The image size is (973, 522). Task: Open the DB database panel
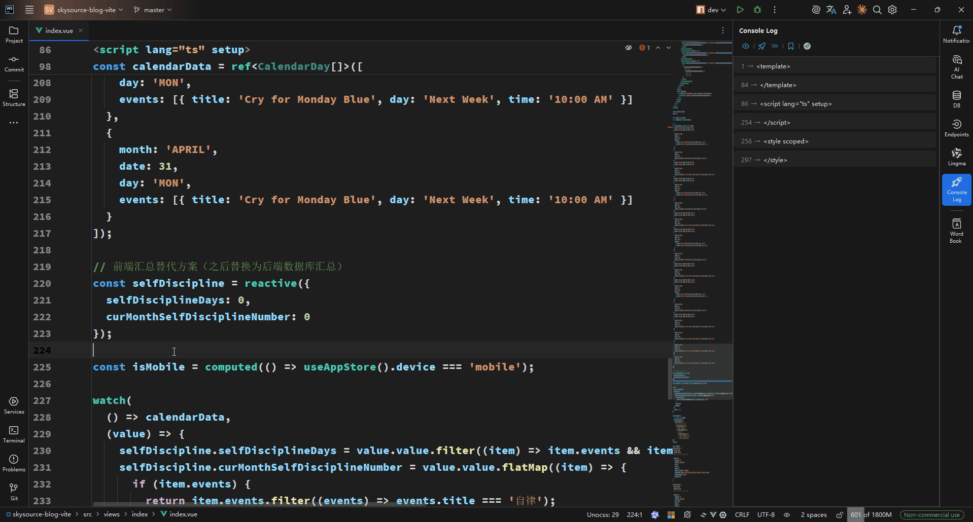956,99
